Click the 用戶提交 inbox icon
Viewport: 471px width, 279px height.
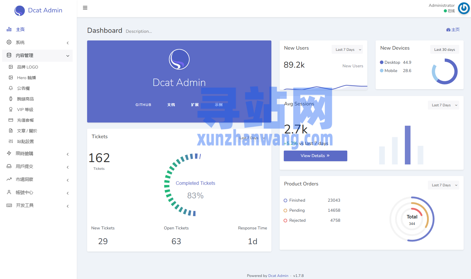[x=9, y=166]
